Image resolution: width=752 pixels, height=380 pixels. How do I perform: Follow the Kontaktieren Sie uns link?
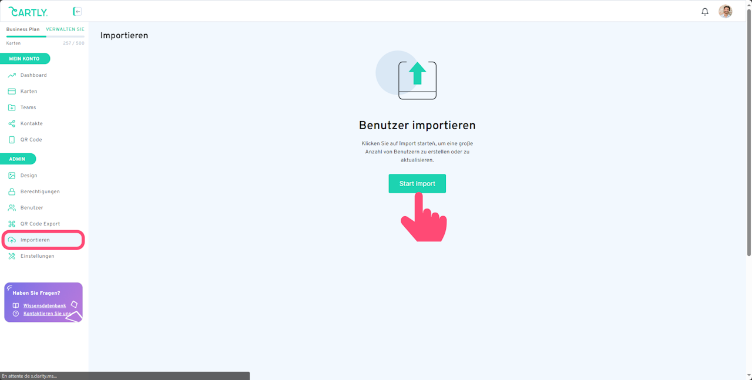46,314
